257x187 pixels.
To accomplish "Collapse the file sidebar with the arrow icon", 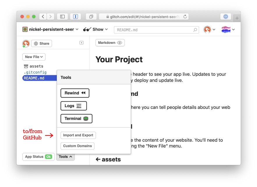I will [81, 43].
